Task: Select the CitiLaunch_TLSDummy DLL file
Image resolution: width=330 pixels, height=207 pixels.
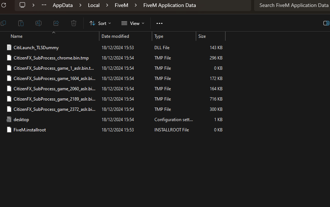Action: 36,48
